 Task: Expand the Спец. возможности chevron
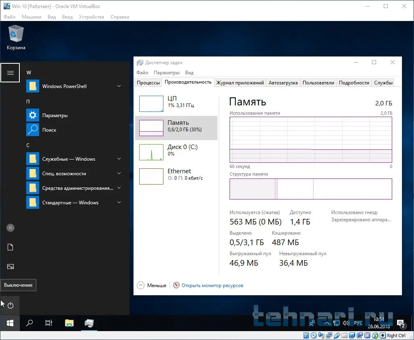coord(119,173)
